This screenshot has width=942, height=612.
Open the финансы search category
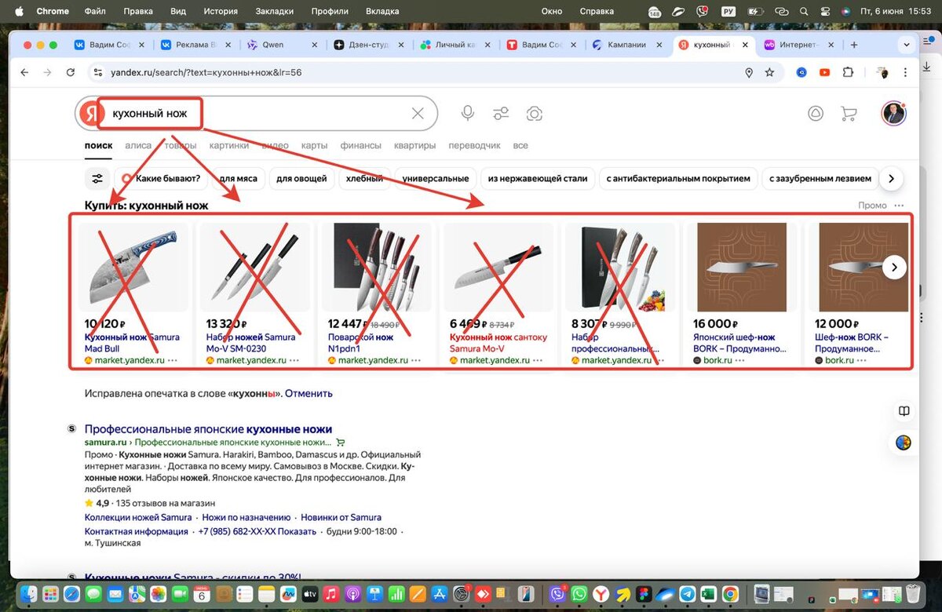361,145
